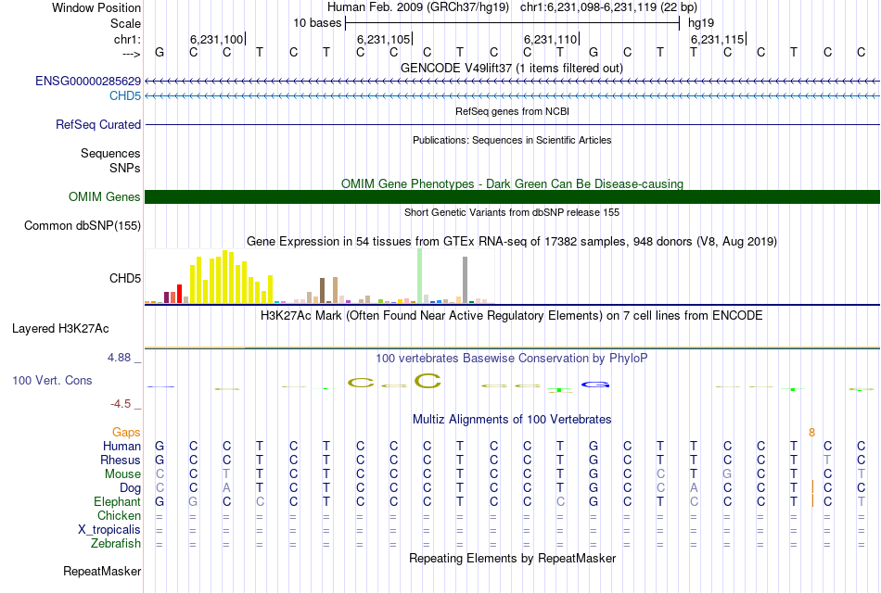This screenshot has width=881, height=593.
Task: Click the dark green OMIM Genes bar
Action: click(x=512, y=197)
